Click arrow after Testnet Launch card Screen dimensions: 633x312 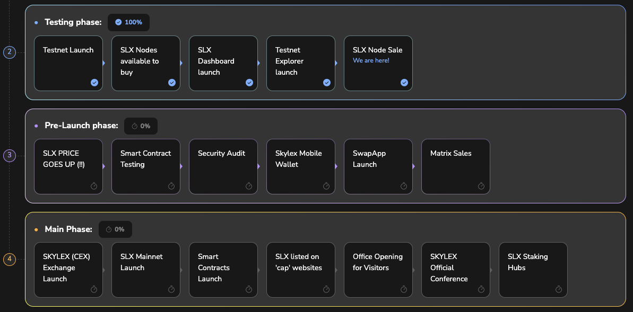click(x=104, y=63)
